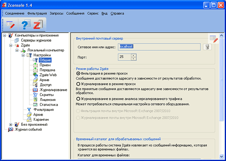Click the Zgate Web globe icon
This screenshot has height=161, width=226.
pos(35,75)
